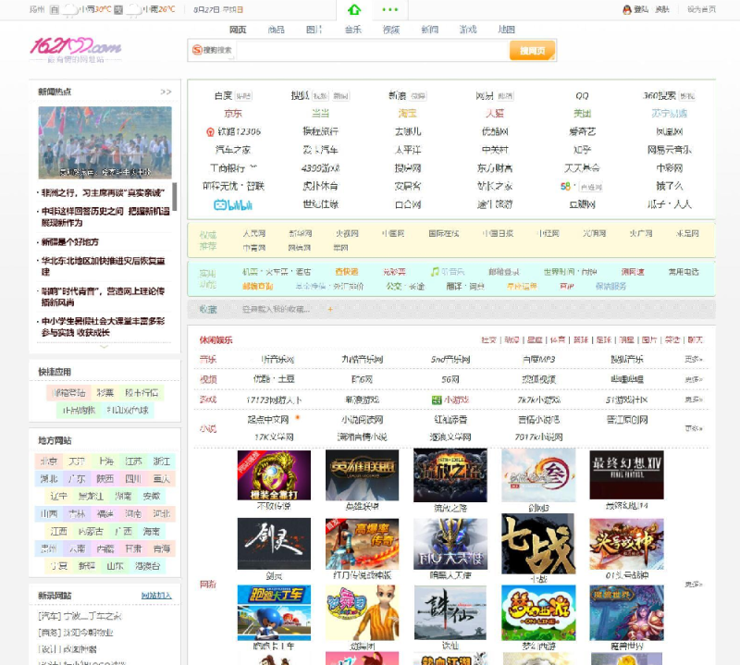Click the green home icon at top
Image resolution: width=740 pixels, height=665 pixels.
[354, 9]
